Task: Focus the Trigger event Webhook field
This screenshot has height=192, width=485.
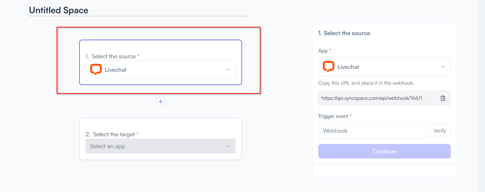Action: (x=372, y=131)
